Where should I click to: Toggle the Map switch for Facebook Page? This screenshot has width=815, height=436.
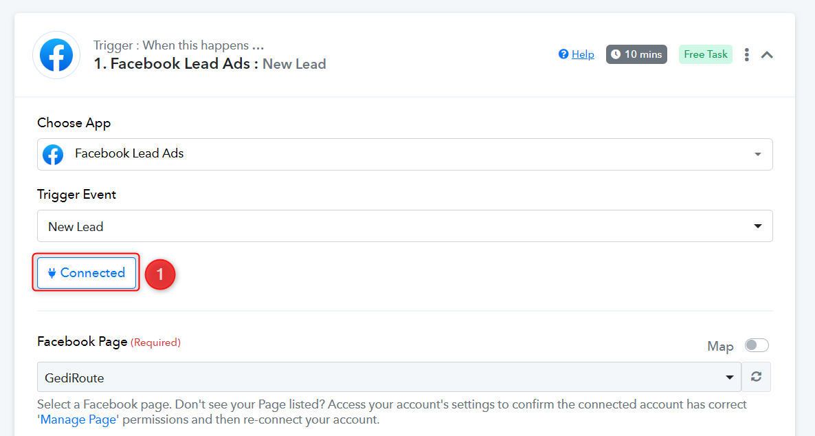(x=757, y=345)
